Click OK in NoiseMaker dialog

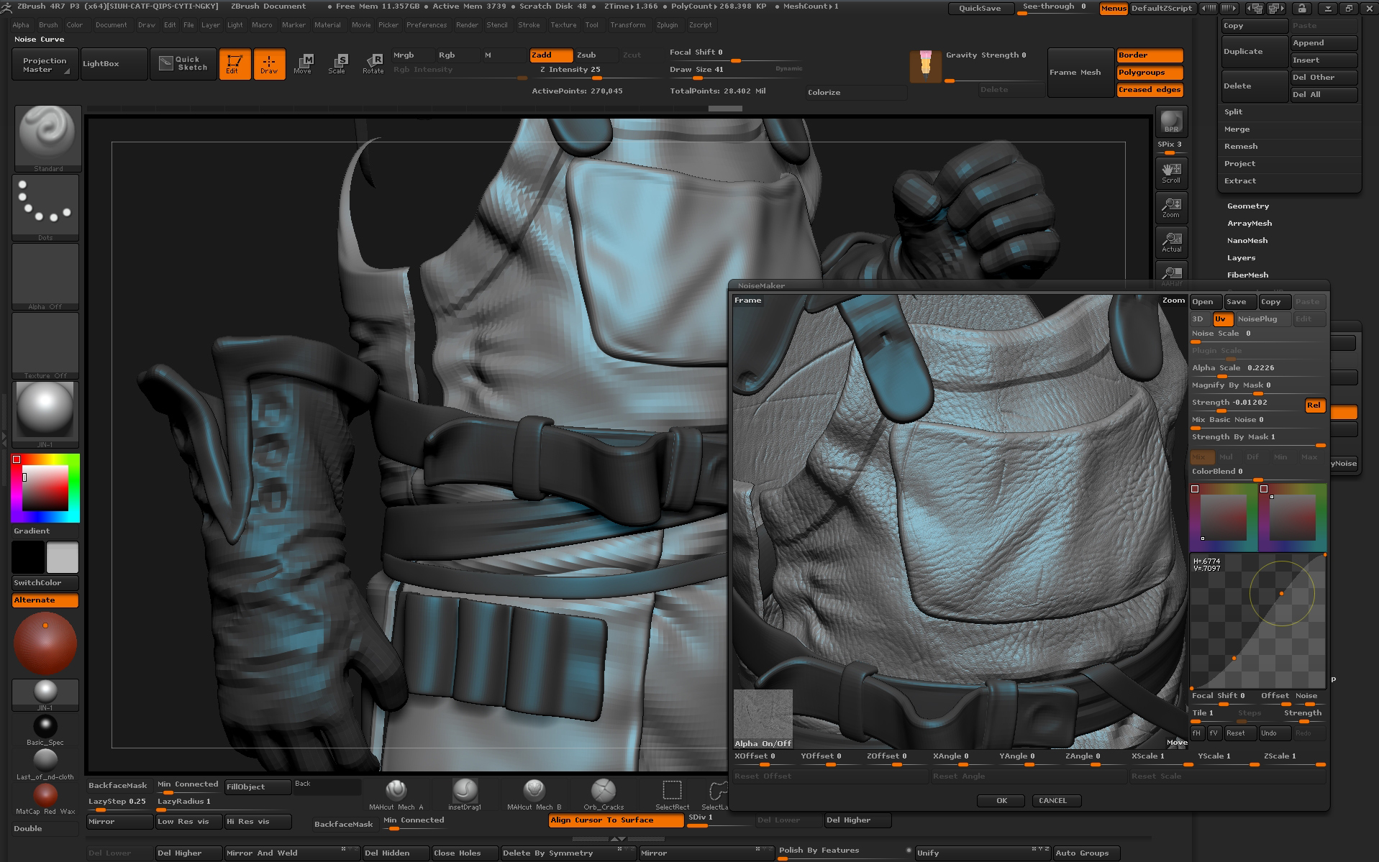point(1002,801)
